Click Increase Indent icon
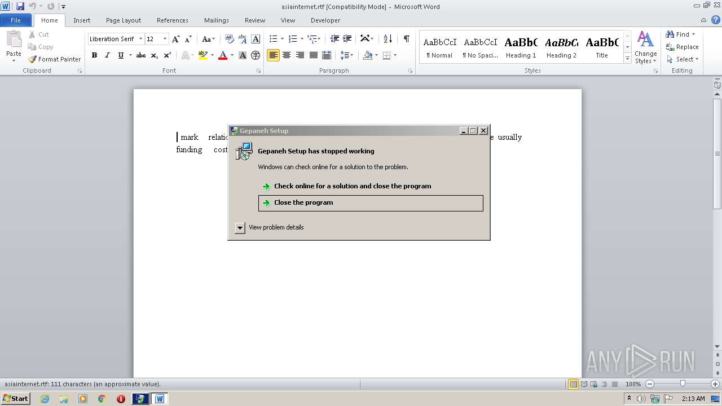 (x=347, y=39)
